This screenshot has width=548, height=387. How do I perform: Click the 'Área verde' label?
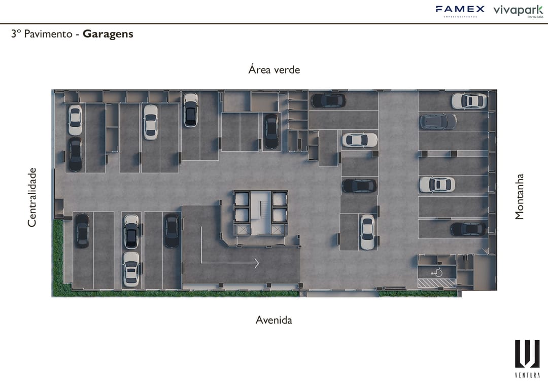274,69
